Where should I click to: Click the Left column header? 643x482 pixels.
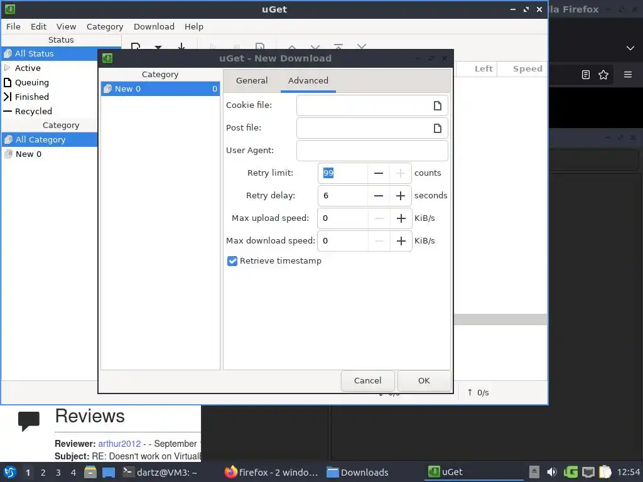pyautogui.click(x=477, y=69)
